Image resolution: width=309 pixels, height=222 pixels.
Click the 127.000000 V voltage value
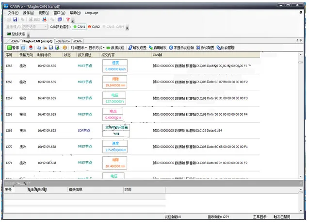point(114,102)
